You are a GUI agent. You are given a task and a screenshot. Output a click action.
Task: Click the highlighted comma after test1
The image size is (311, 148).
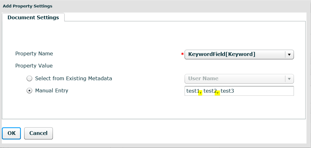point(200,92)
